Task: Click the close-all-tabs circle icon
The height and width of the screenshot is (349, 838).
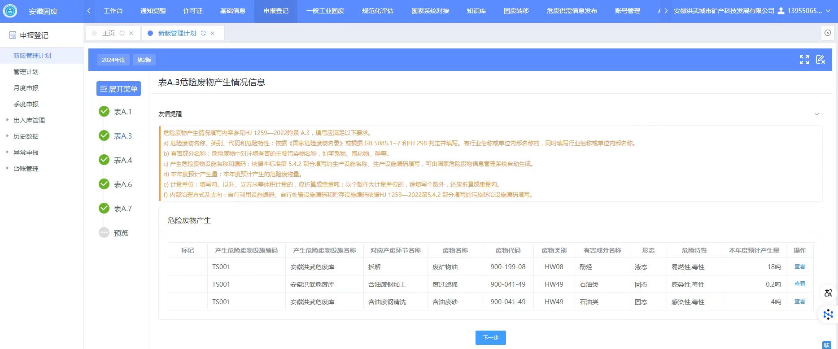Action: [828, 33]
